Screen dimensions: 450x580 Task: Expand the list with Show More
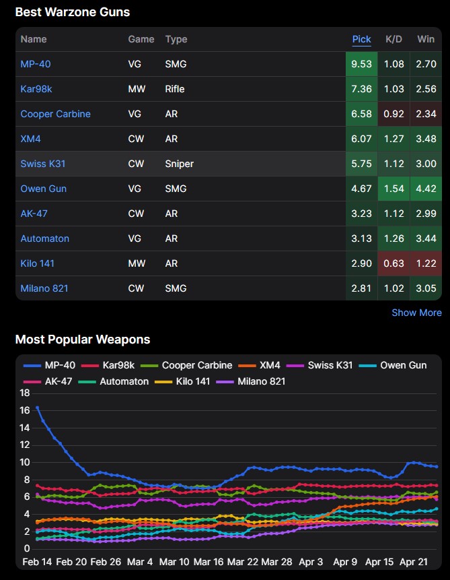pos(416,313)
